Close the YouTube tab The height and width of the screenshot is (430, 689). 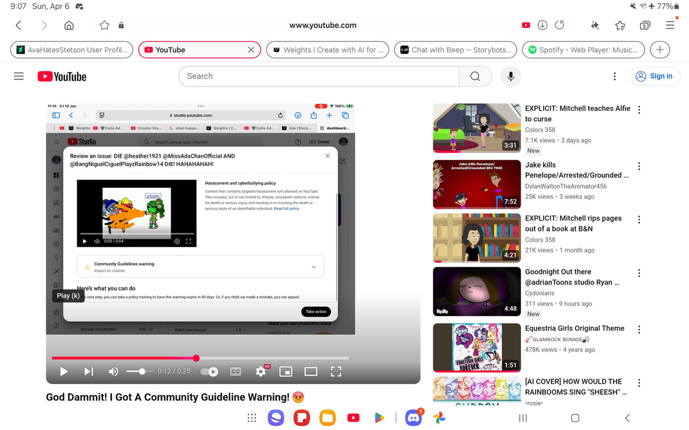pos(251,49)
